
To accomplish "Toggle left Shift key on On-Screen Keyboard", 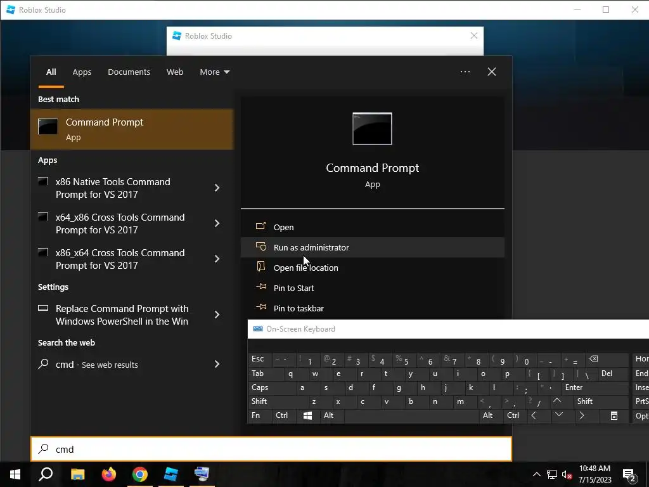I will tap(278, 401).
